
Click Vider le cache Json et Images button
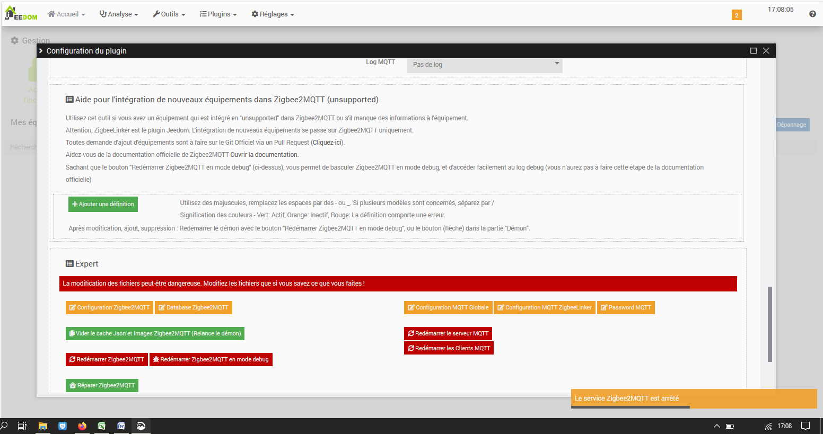point(155,333)
